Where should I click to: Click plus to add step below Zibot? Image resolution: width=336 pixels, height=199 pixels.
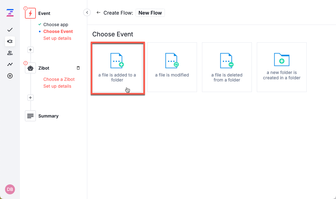tap(30, 97)
